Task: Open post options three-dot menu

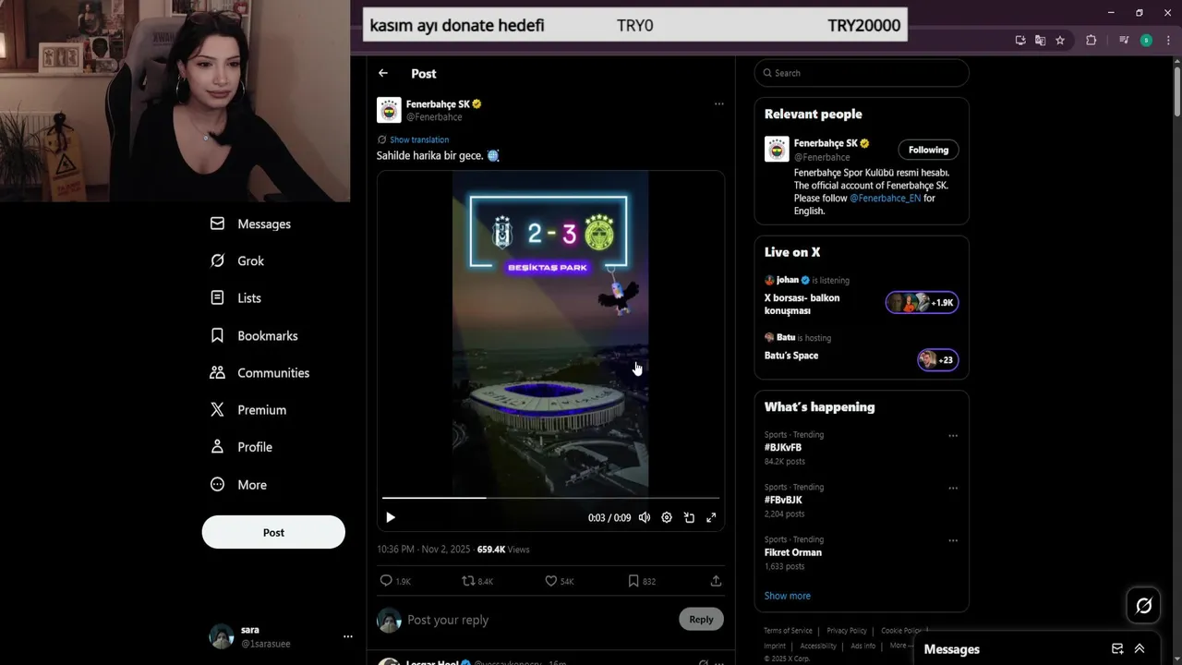Action: tap(718, 104)
